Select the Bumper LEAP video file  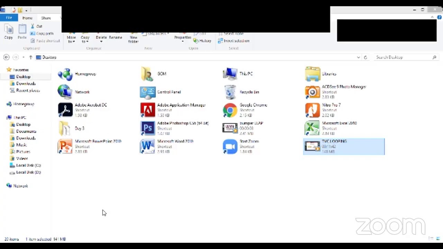pyautogui.click(x=243, y=128)
